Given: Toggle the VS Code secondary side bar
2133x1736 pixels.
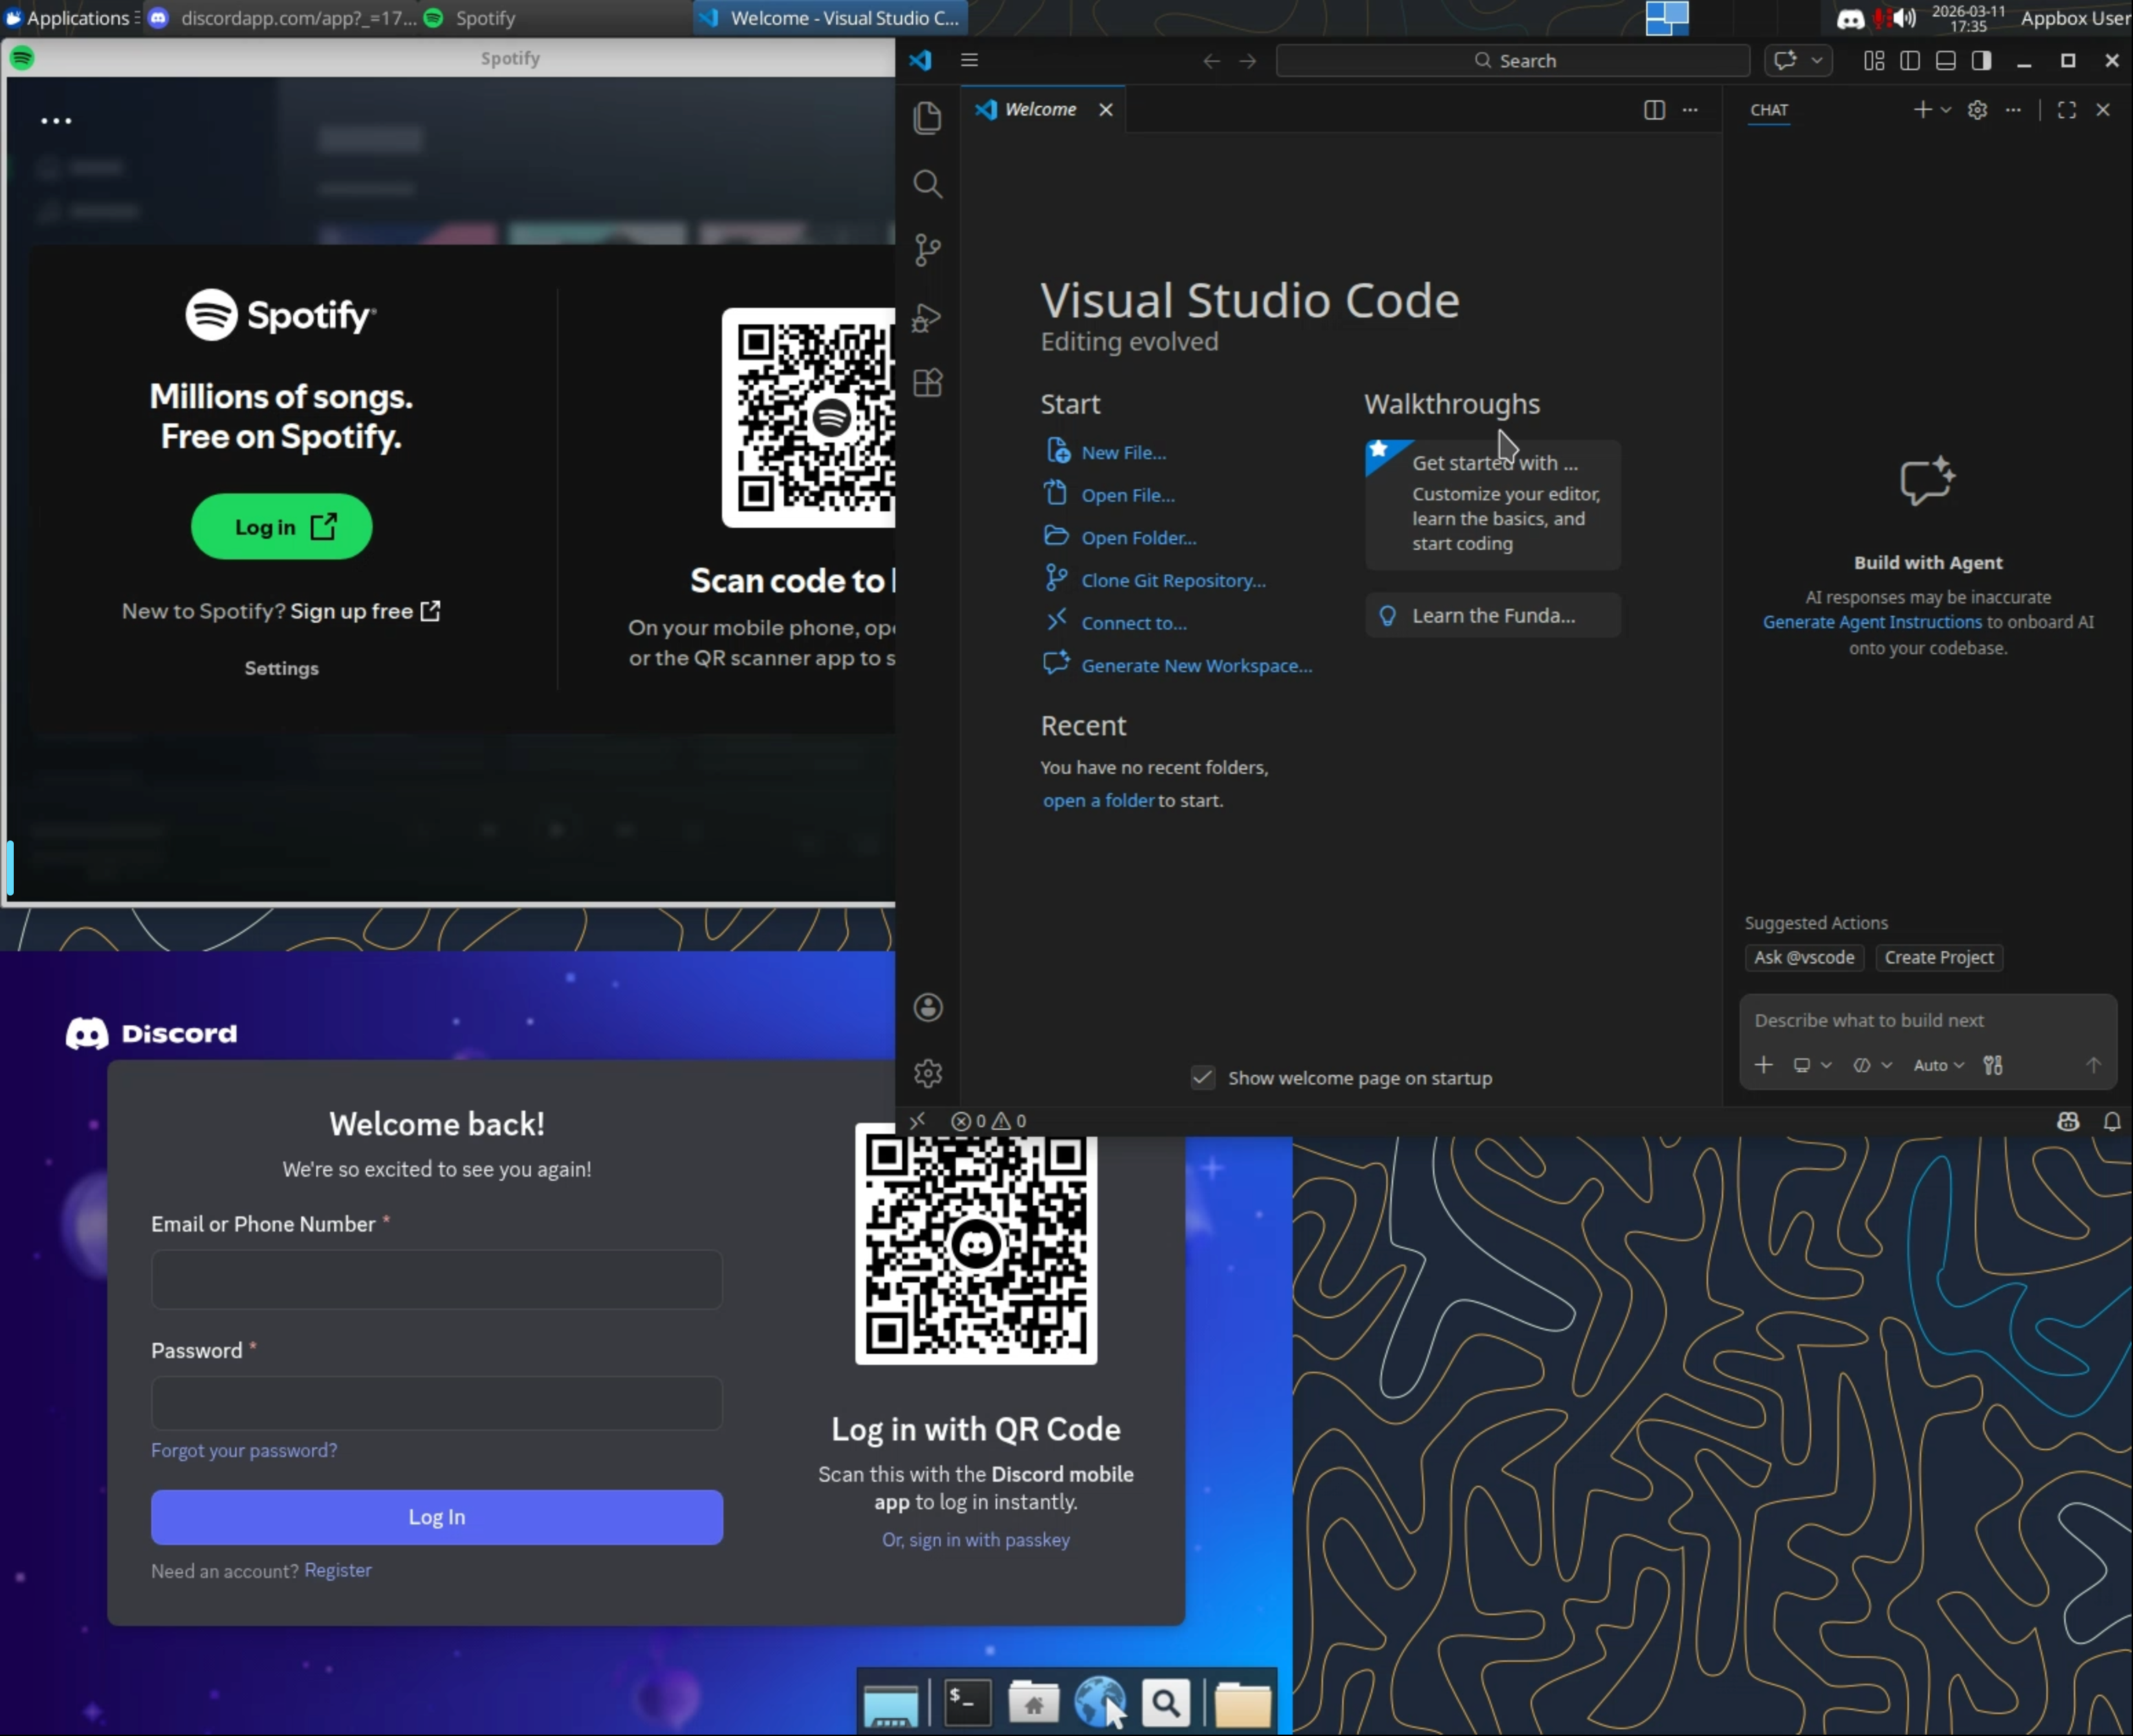Looking at the screenshot, I should tap(1981, 61).
